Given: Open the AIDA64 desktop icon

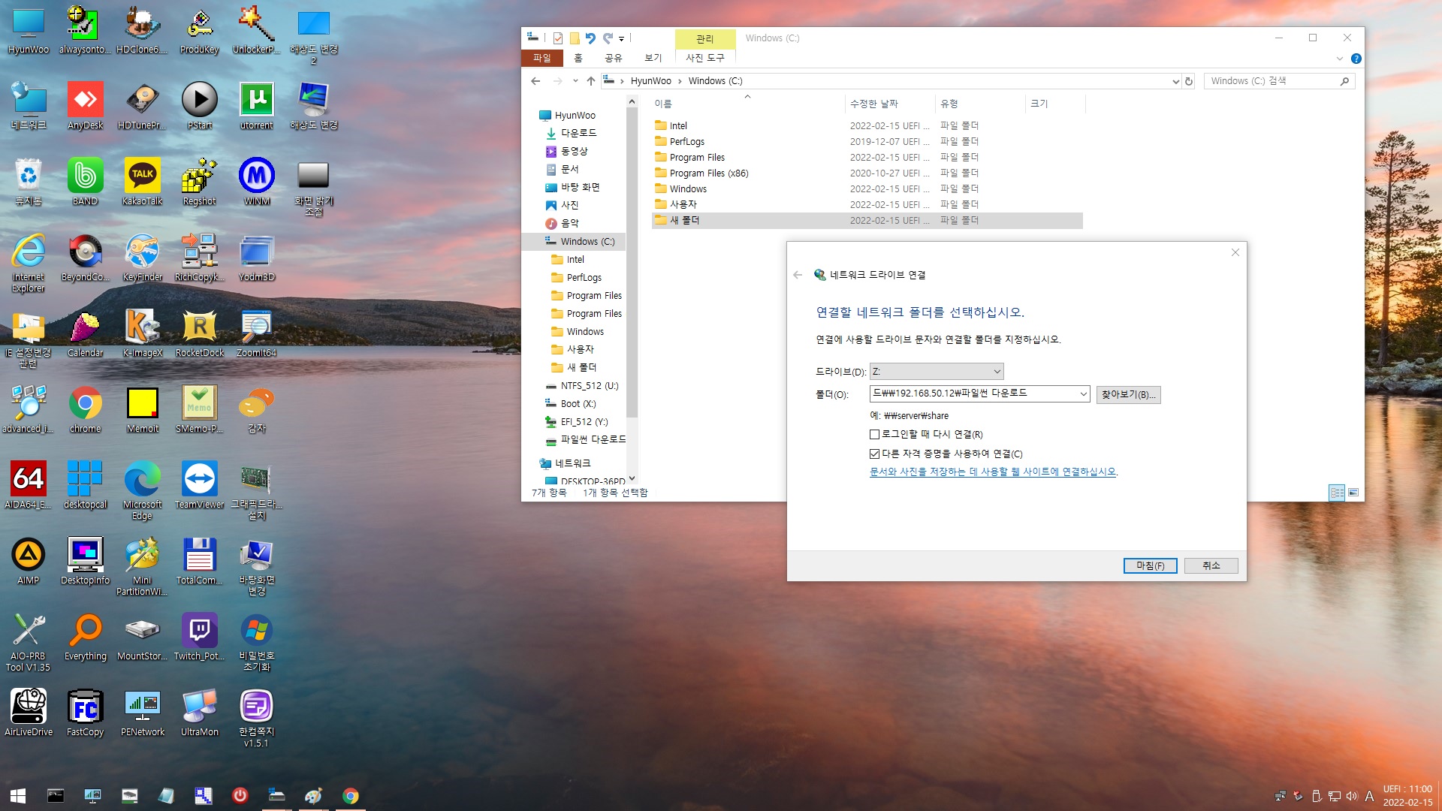Looking at the screenshot, I should [28, 485].
